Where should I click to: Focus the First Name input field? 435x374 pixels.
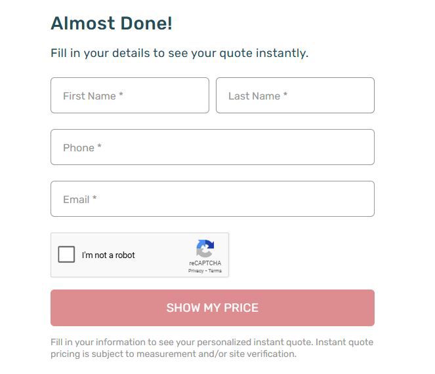coord(130,95)
